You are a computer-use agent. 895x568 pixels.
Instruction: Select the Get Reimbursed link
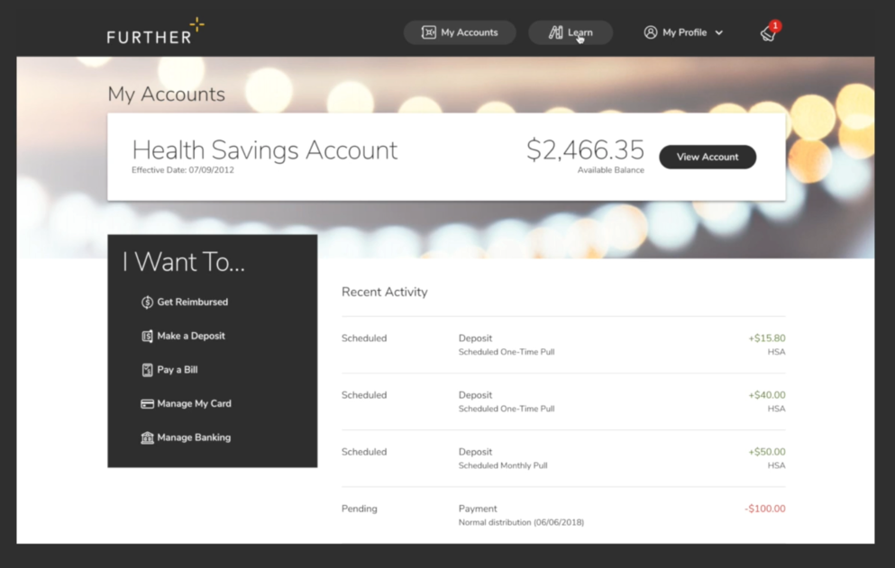point(192,302)
